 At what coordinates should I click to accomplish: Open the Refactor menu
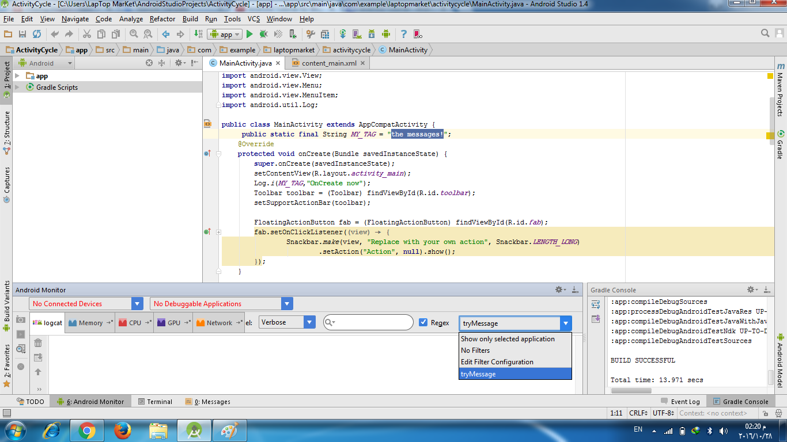click(162, 19)
